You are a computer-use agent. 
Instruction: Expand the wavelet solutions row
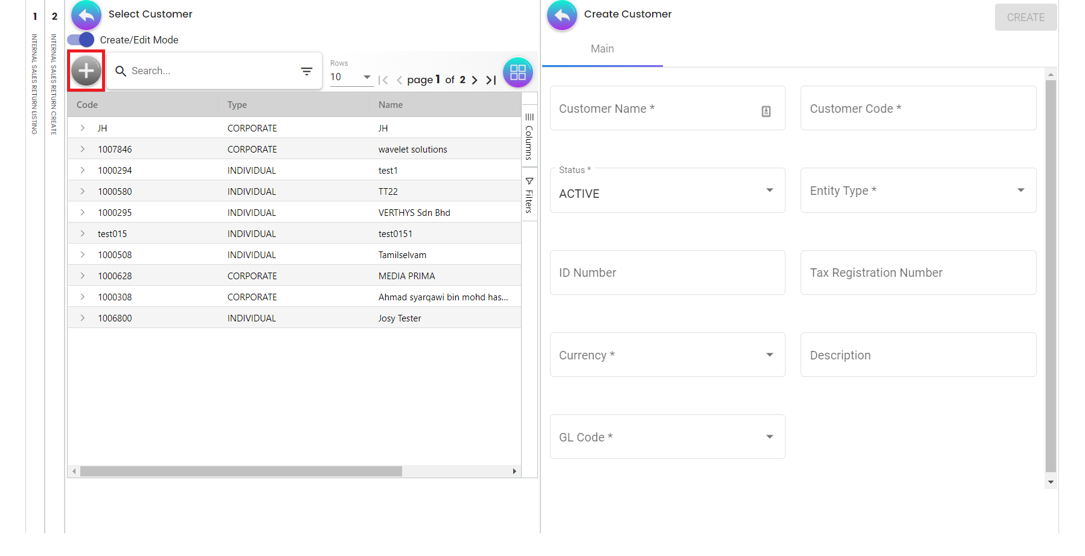click(83, 149)
